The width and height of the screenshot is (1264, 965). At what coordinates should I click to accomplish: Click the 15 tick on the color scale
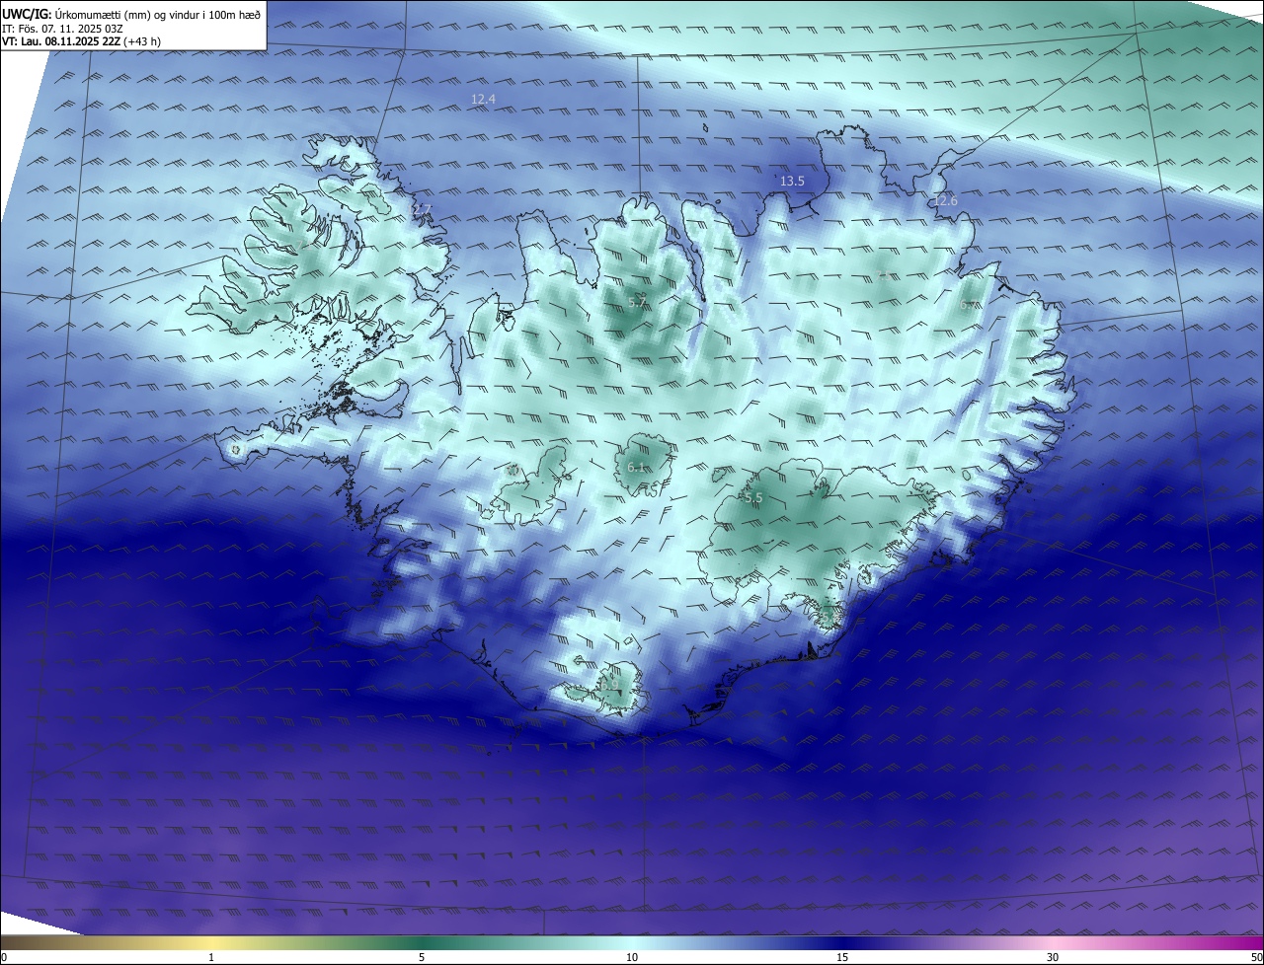842,957
